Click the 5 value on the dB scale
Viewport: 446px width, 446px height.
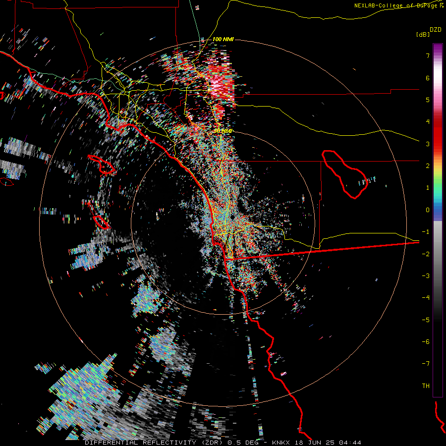click(428, 100)
